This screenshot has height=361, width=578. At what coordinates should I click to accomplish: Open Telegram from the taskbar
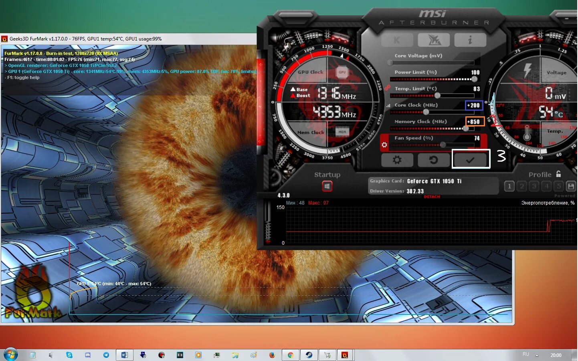click(106, 355)
